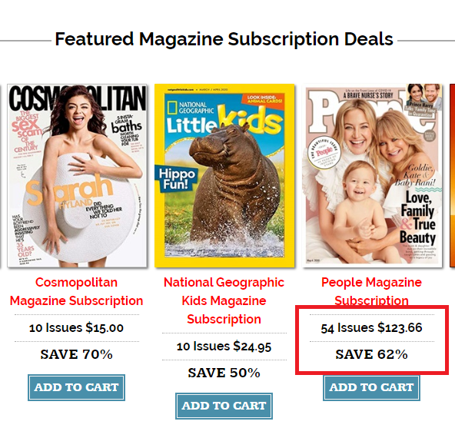Open the National Geographic Little Kids cover

pos(224,175)
